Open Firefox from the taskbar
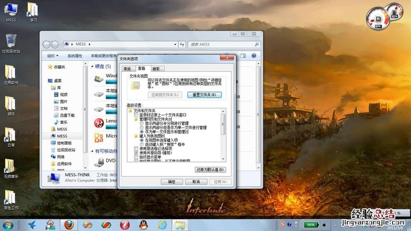 pos(69,225)
